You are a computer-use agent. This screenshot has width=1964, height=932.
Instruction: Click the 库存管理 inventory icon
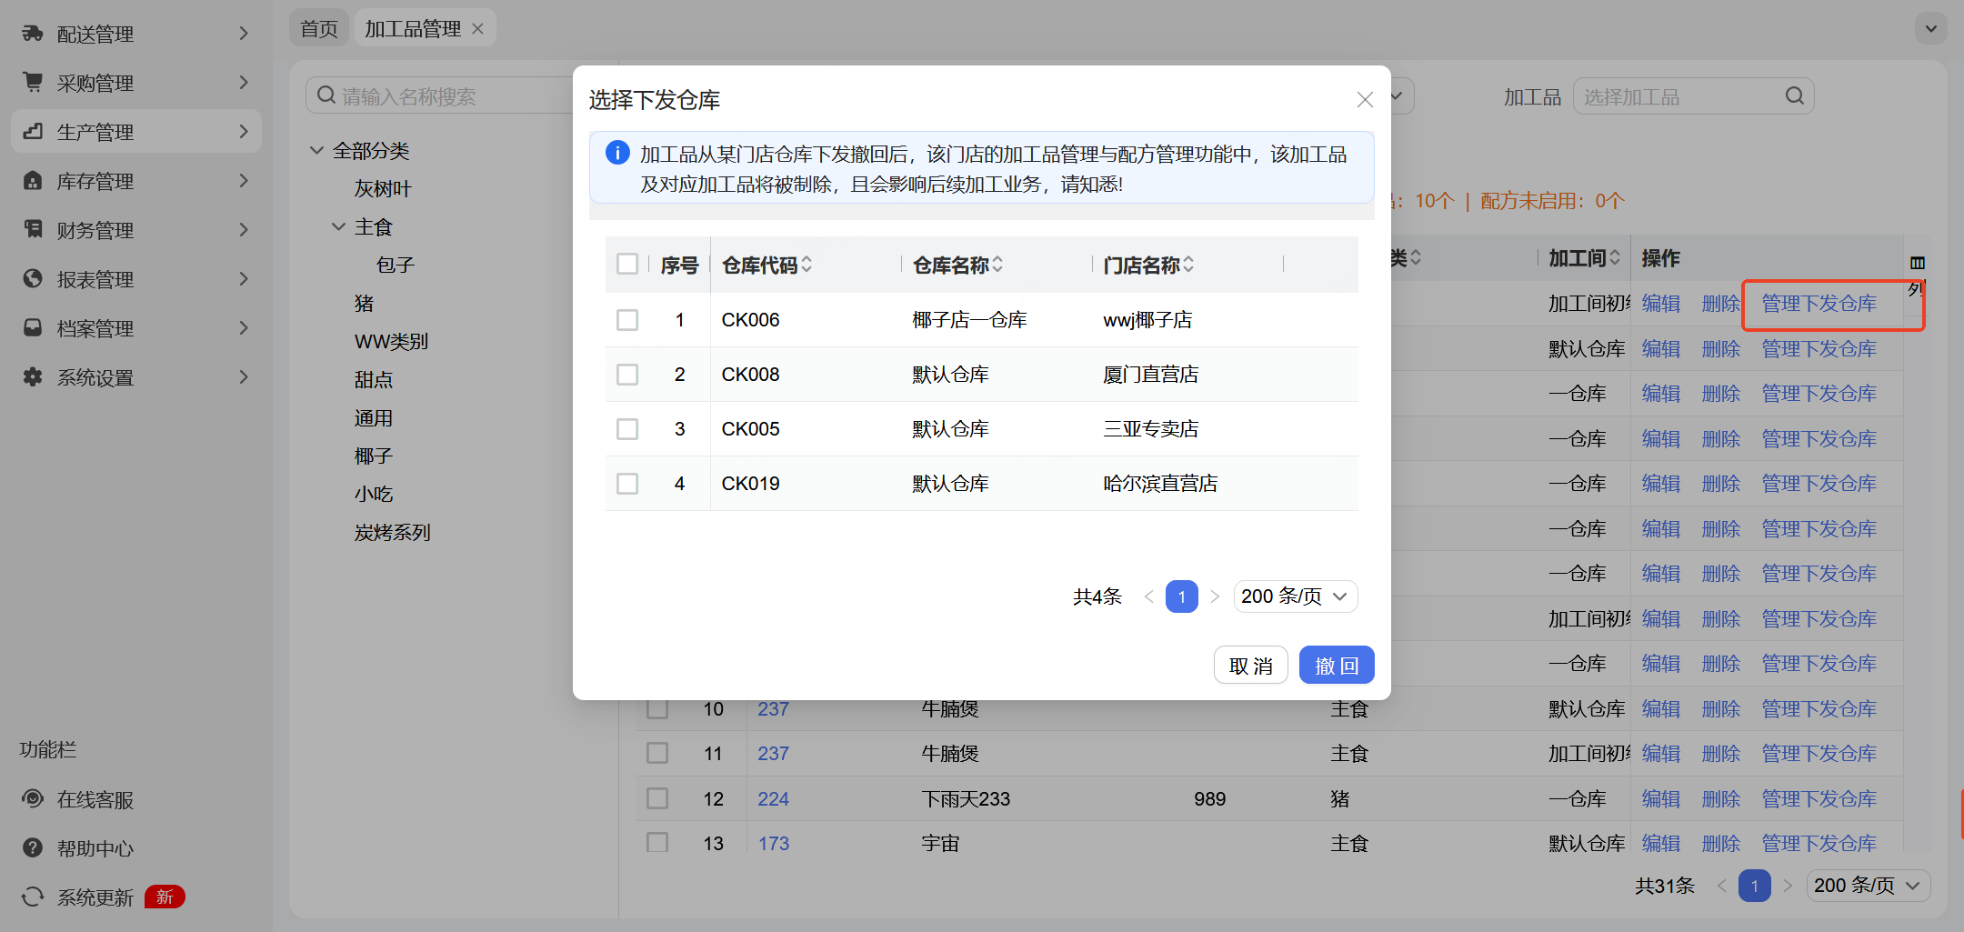[x=33, y=181]
